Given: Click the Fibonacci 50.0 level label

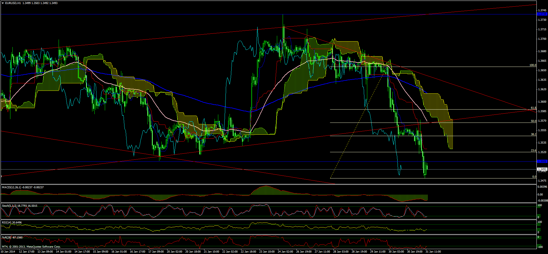Looking at the screenshot, I should [534, 121].
